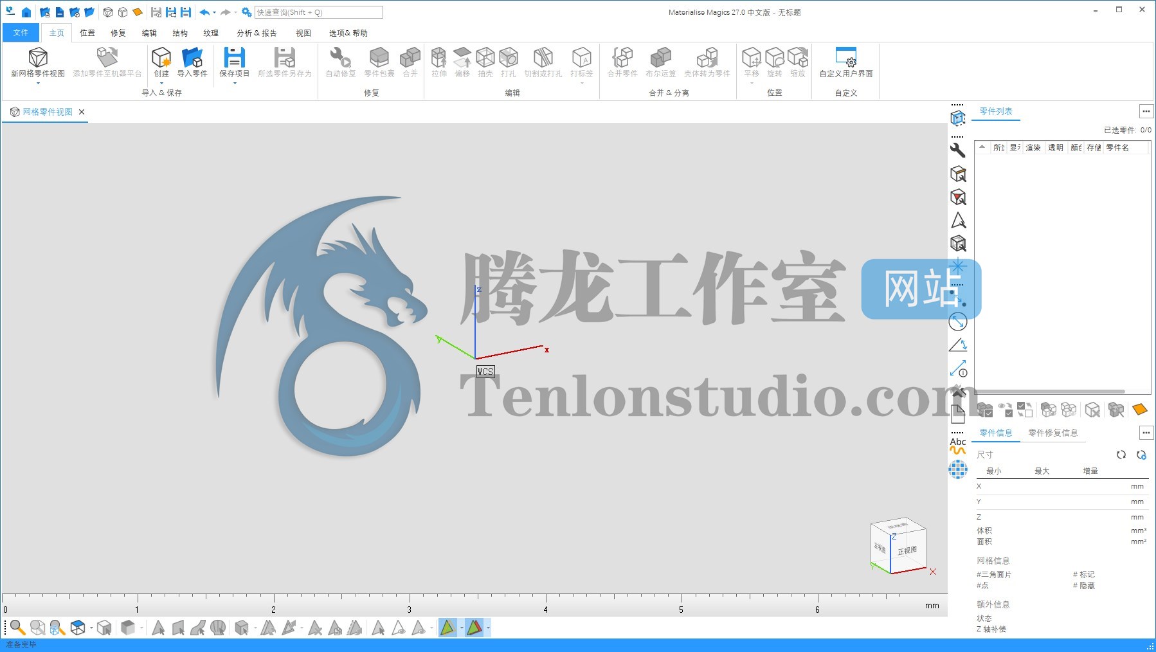Switch to the 纹理 ribbon tab

click(x=211, y=33)
